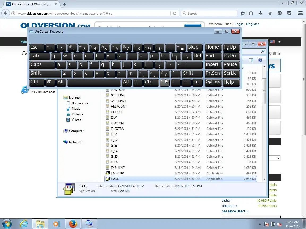This screenshot has width=306, height=229.
Task: Toggle the Explorer preview pane icon
Action: click(251, 60)
